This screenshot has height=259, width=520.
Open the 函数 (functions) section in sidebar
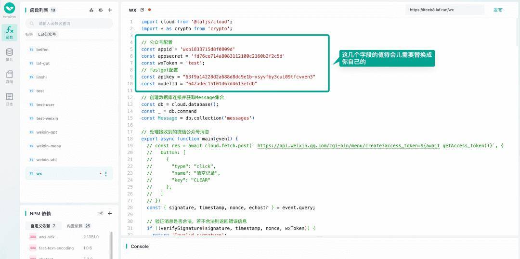tap(9, 33)
